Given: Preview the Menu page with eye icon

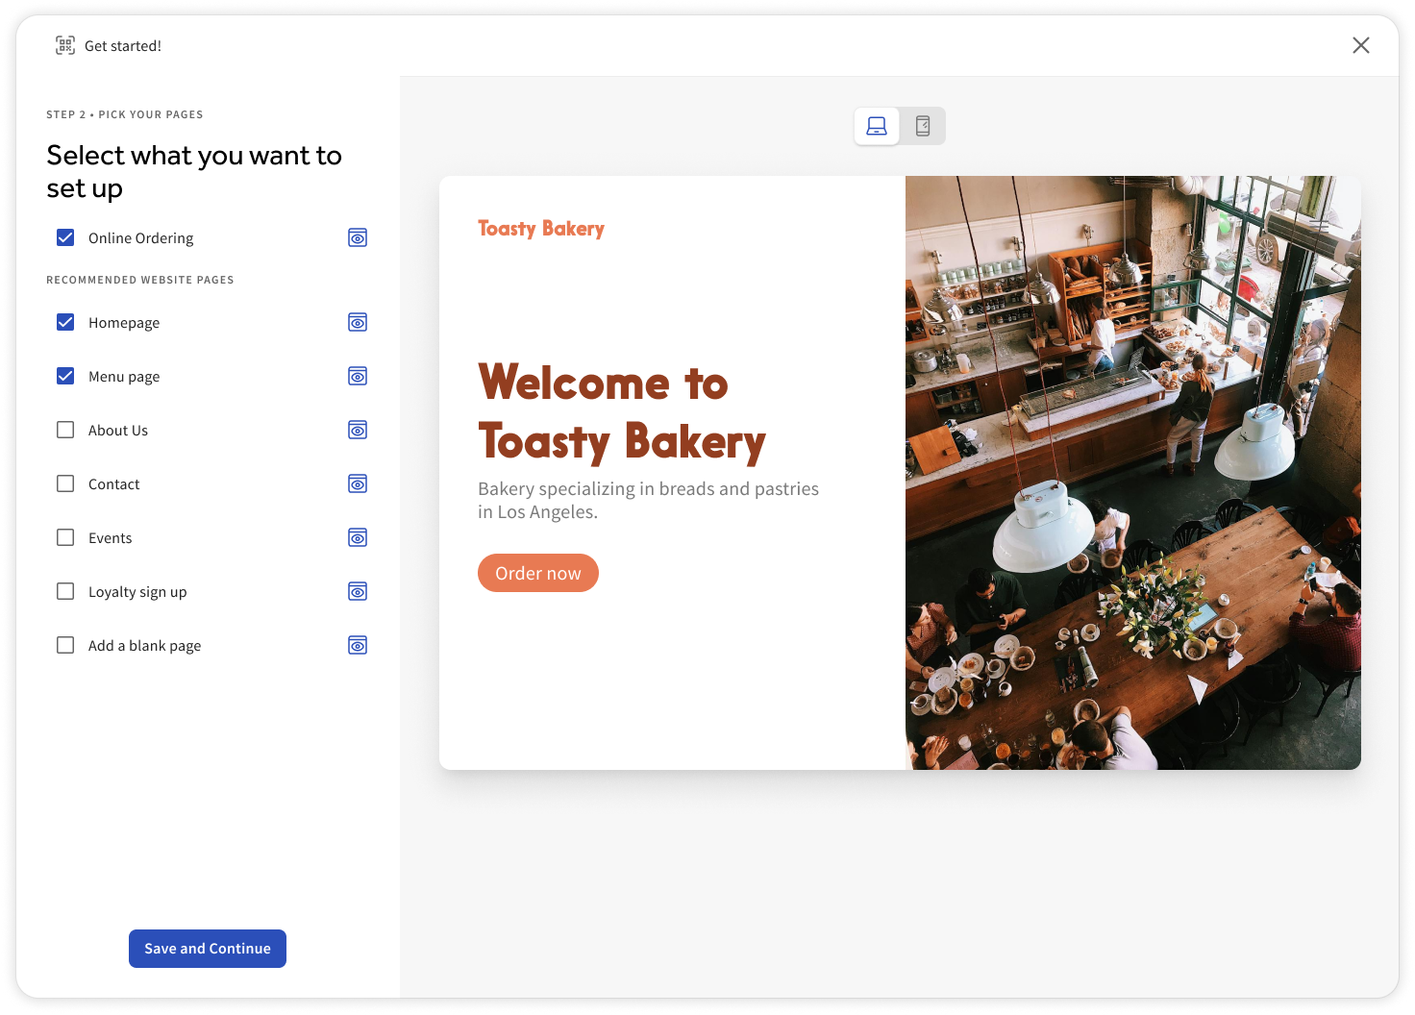Looking at the screenshot, I should tap(358, 376).
